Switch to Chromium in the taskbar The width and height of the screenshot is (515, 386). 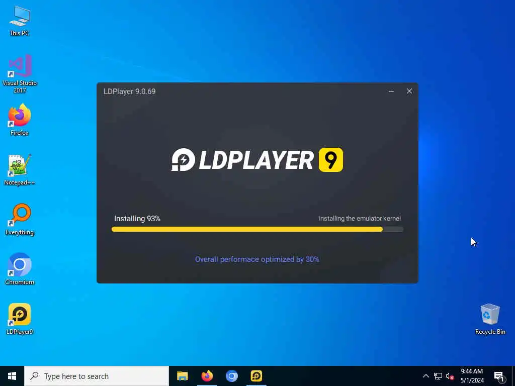tap(231, 376)
